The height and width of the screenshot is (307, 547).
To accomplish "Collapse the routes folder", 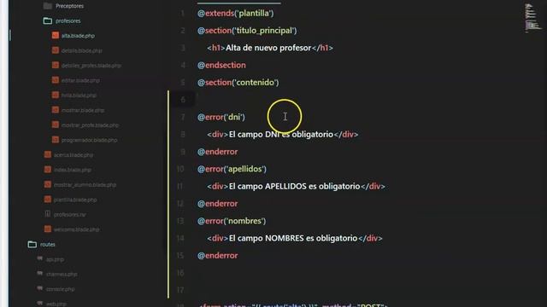I will pyautogui.click(x=32, y=245).
